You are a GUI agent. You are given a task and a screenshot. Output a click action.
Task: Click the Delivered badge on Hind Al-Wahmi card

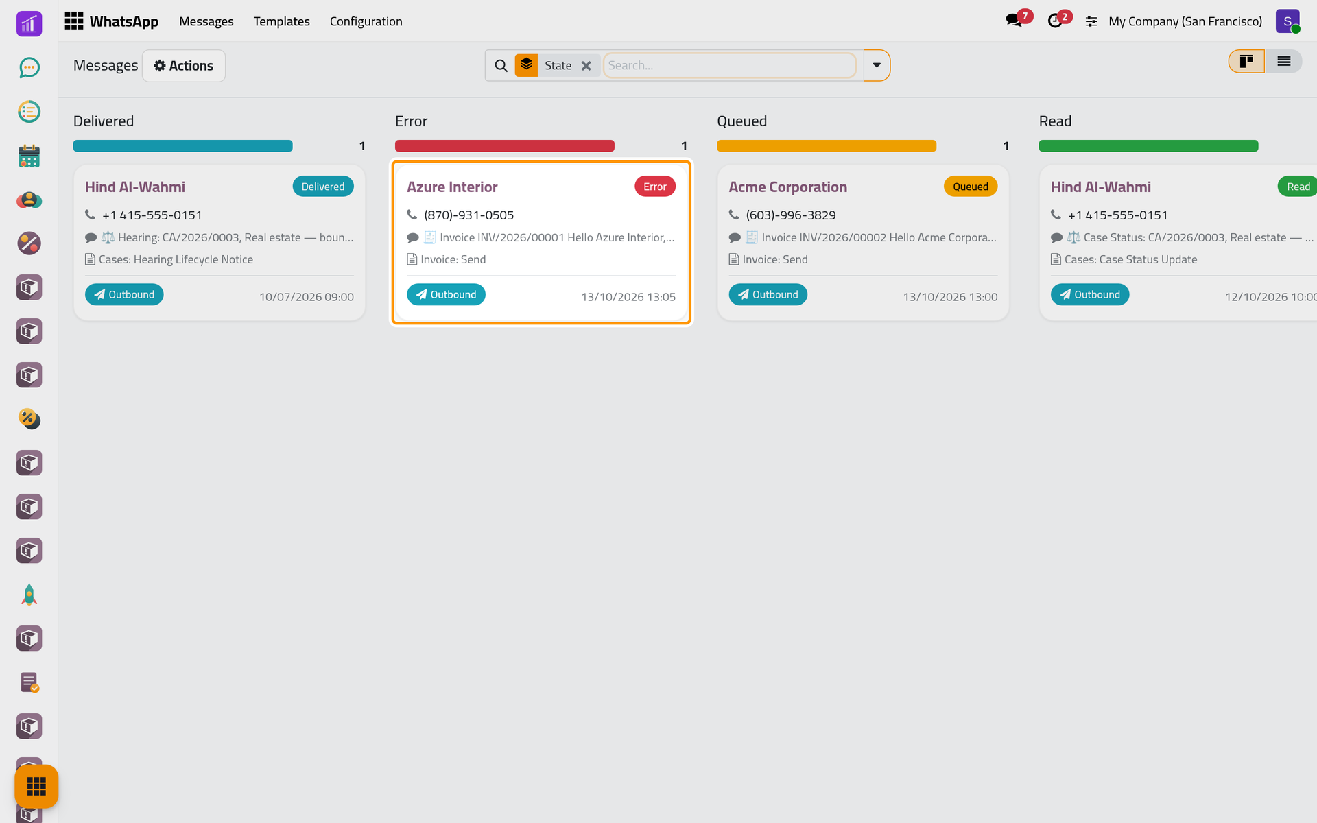point(323,187)
